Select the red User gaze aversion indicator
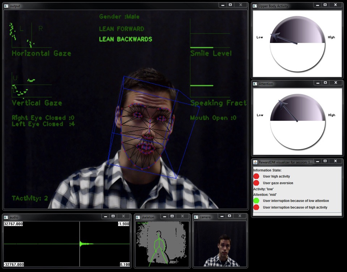347x272 pixels. [x=256, y=183]
